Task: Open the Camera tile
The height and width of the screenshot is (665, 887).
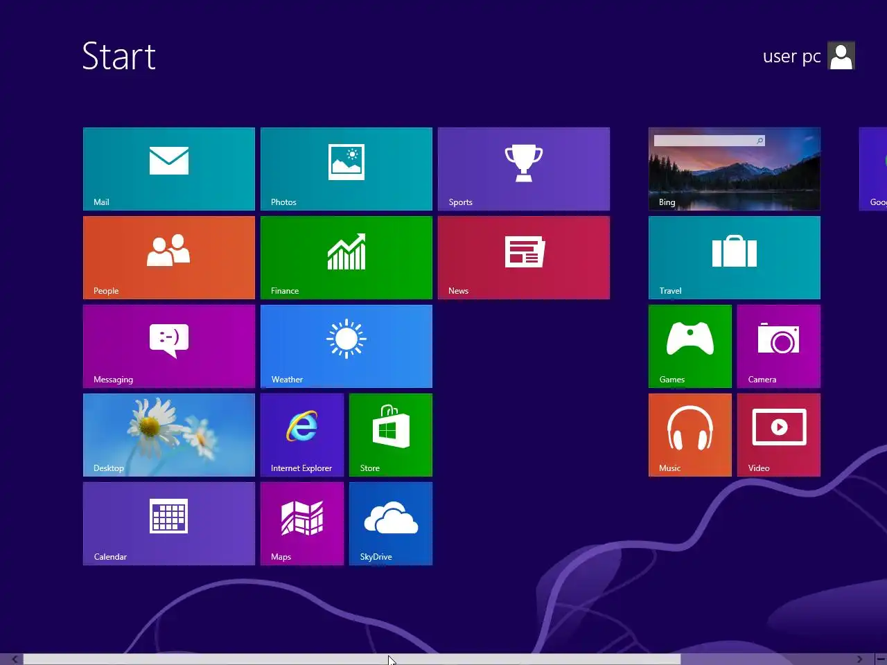Action: pos(779,346)
